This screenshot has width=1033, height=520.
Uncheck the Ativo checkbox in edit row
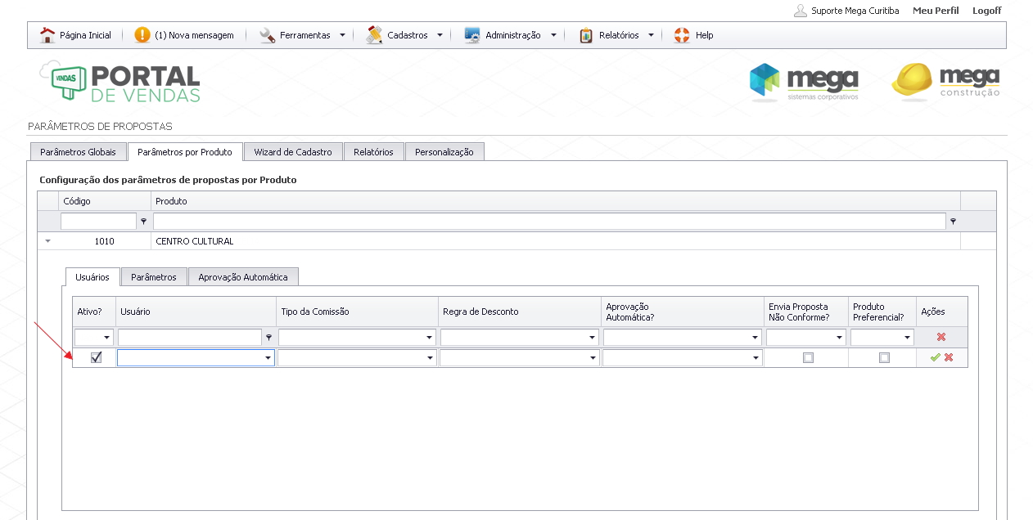(x=96, y=357)
